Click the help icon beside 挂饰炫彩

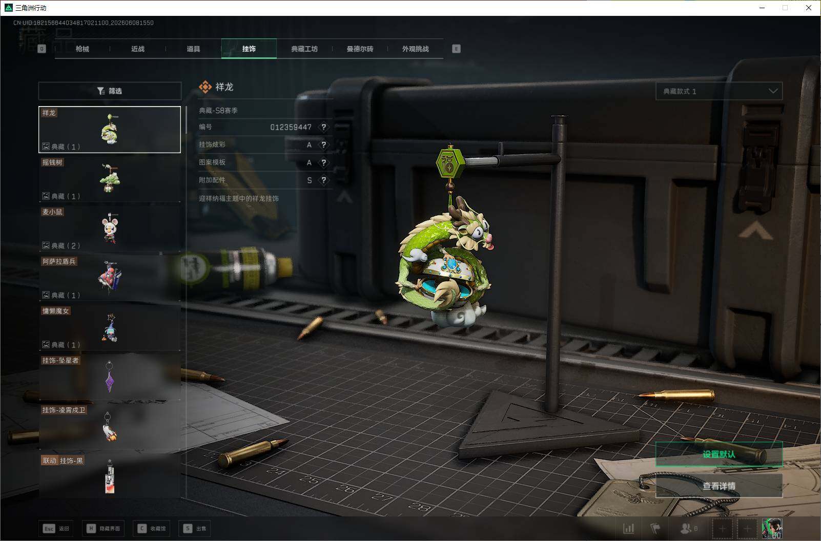pos(323,145)
